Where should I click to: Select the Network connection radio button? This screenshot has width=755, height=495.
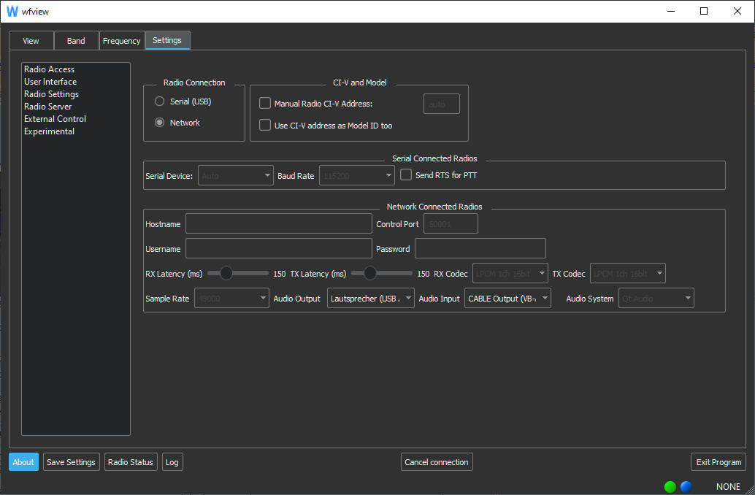point(160,123)
